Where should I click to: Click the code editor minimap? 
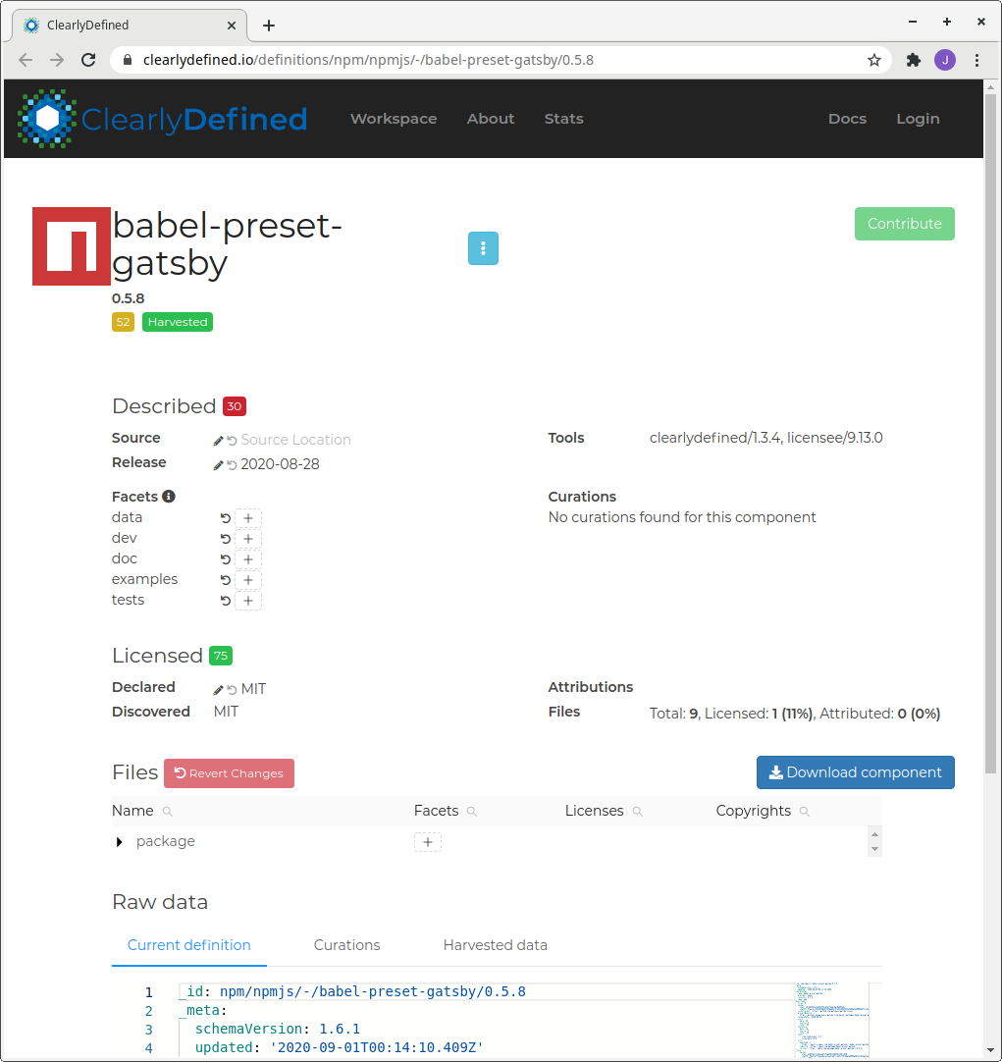point(832,1021)
